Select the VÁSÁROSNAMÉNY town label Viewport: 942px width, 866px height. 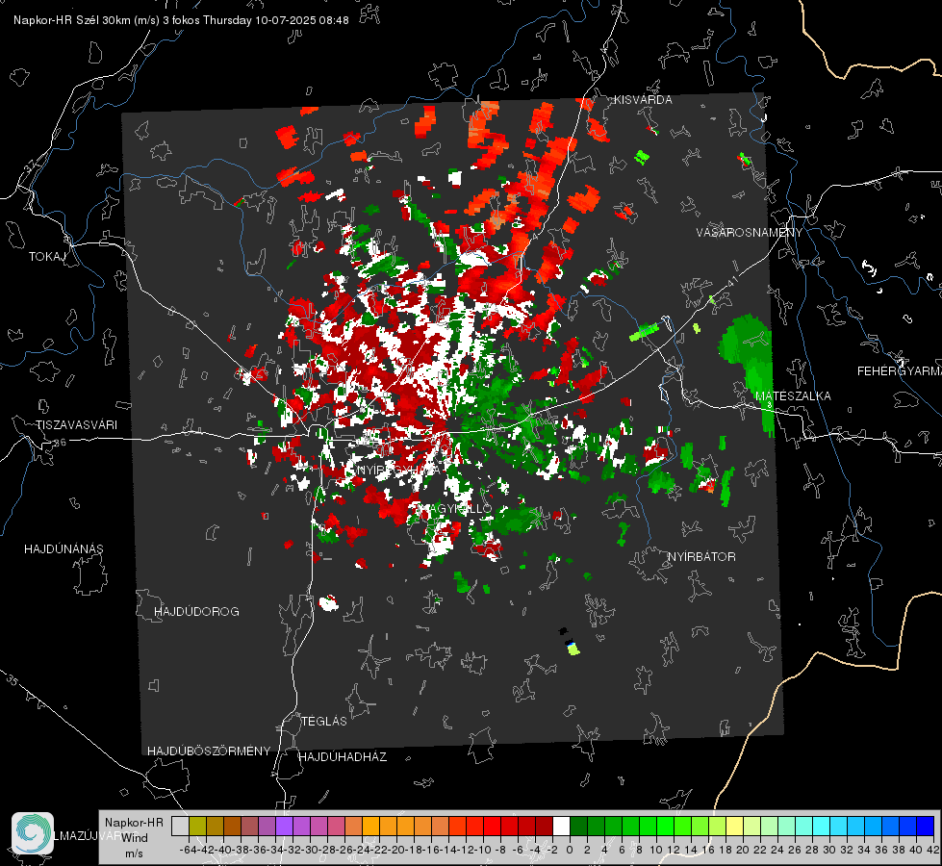point(749,233)
